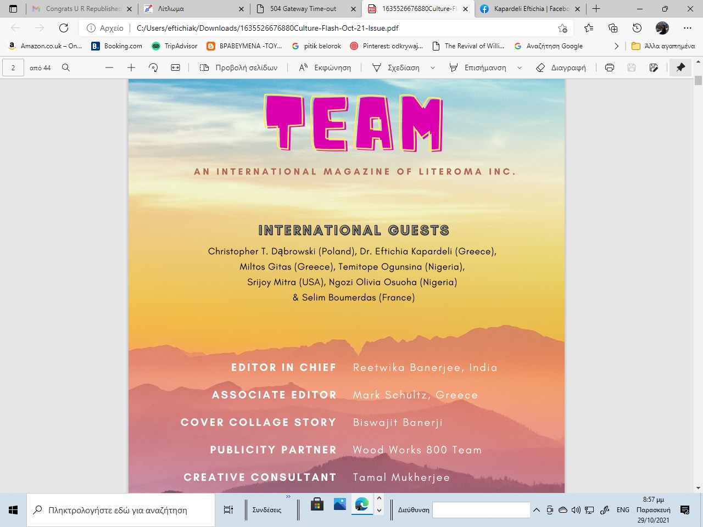Expand the Σχεδίαση options arrow
This screenshot has width=703, height=527.
click(x=433, y=68)
